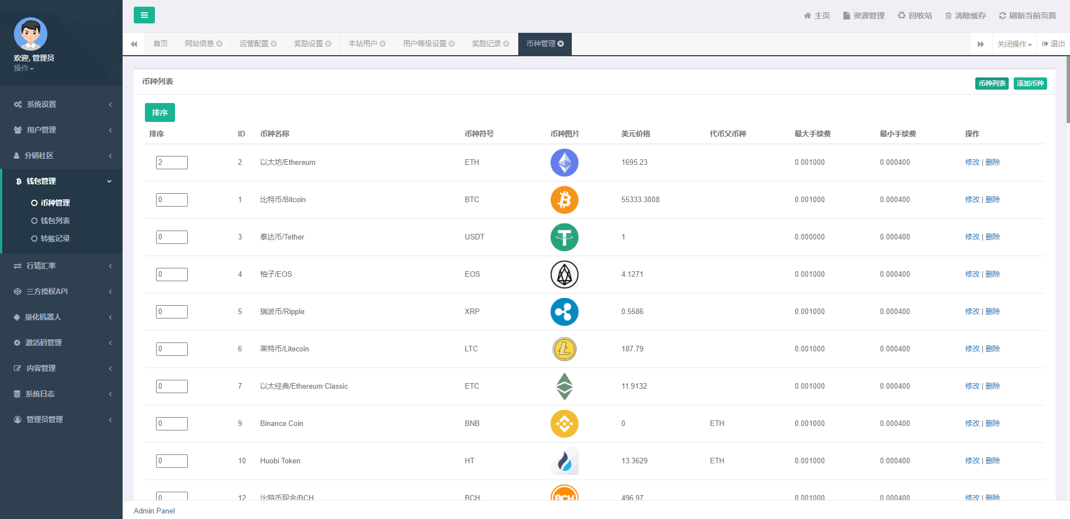This screenshot has width=1070, height=519.
Task: Open the 关闭操作 dropdown
Action: click(x=1014, y=44)
